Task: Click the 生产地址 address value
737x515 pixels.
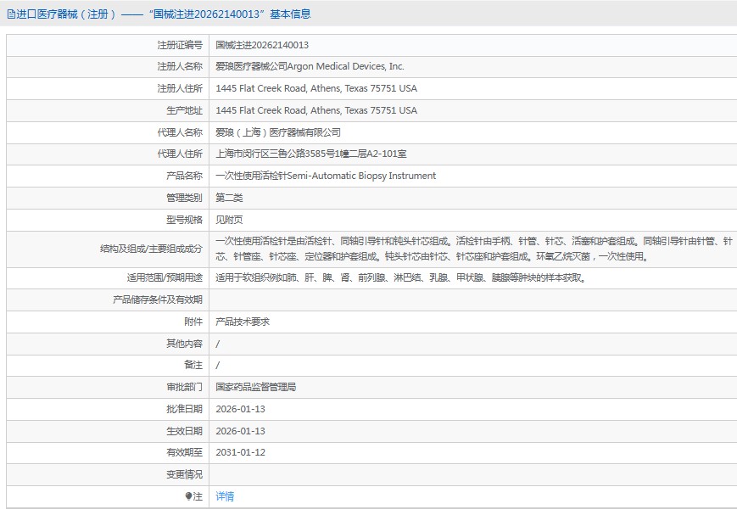Action: tap(316, 110)
